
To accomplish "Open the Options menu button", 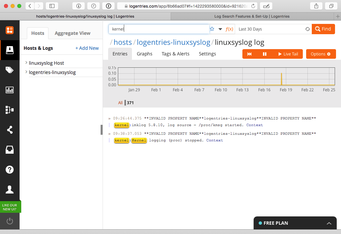I will coord(321,54).
